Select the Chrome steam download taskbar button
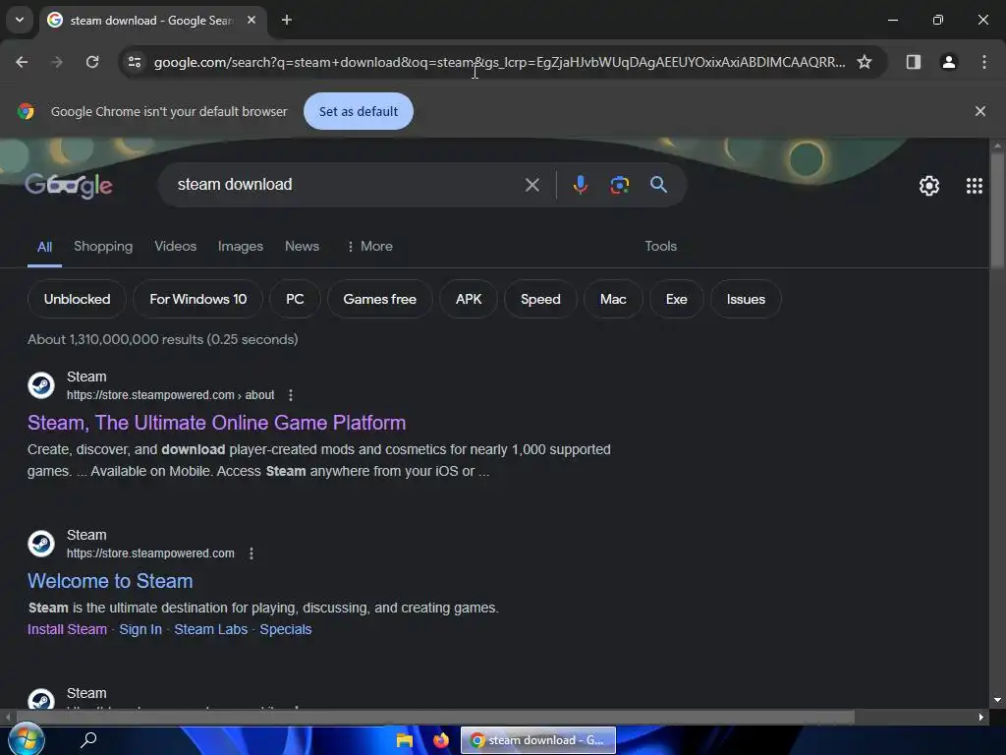1006x755 pixels. pos(537,740)
